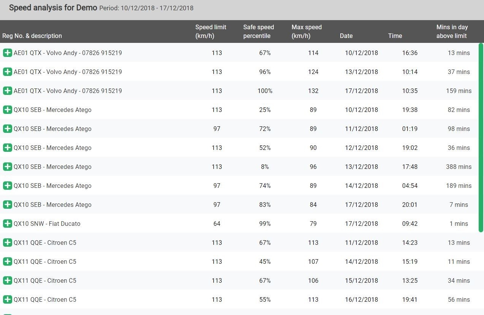Expand the QX10 SEB row with 388 mins

[x=7, y=167]
